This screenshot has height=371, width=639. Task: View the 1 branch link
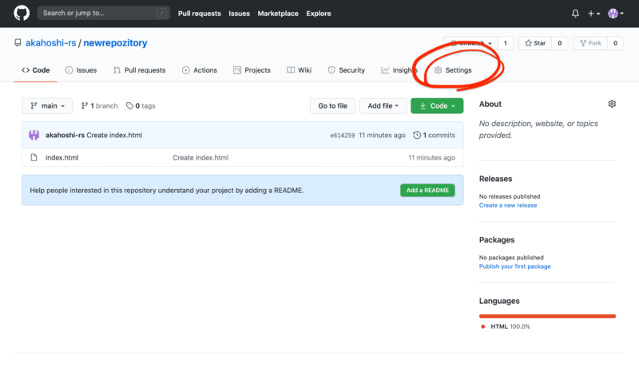(x=99, y=106)
